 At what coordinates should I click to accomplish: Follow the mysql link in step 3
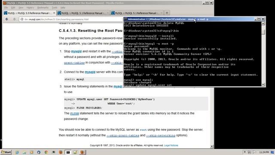[x=118, y=87]
